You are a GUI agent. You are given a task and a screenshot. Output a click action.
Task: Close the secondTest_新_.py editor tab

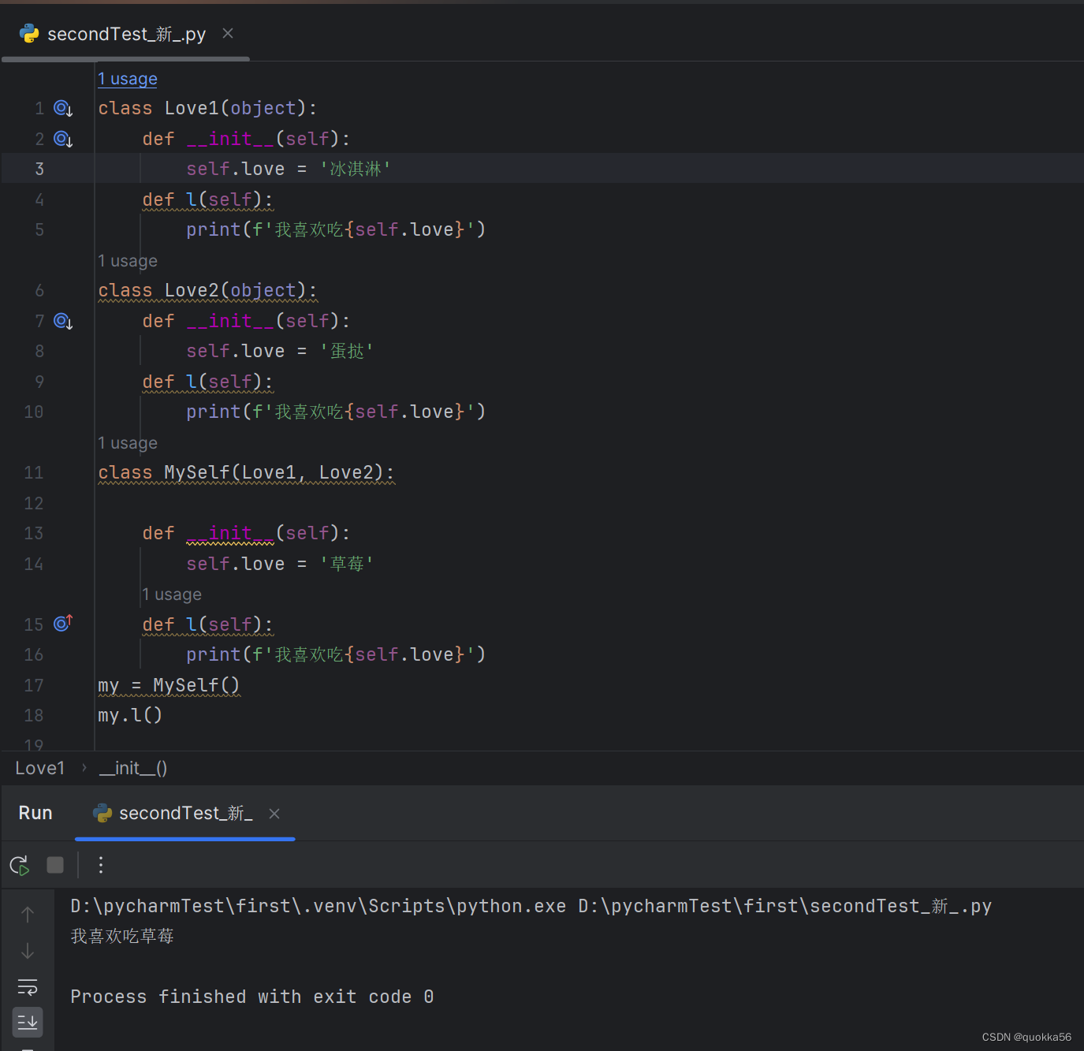(x=228, y=33)
